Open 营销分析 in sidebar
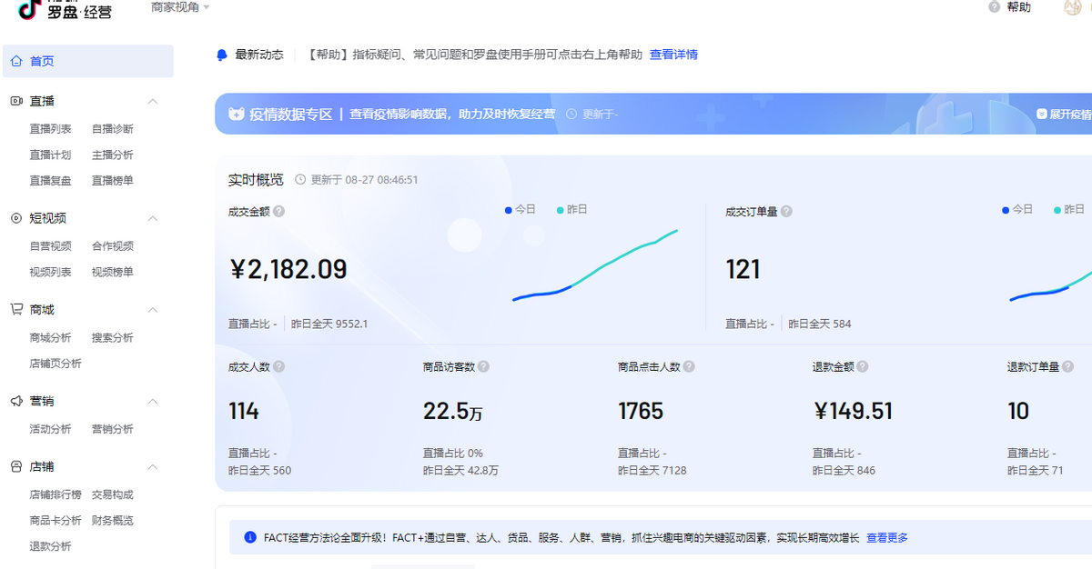The image size is (1092, 569). pyautogui.click(x=112, y=429)
